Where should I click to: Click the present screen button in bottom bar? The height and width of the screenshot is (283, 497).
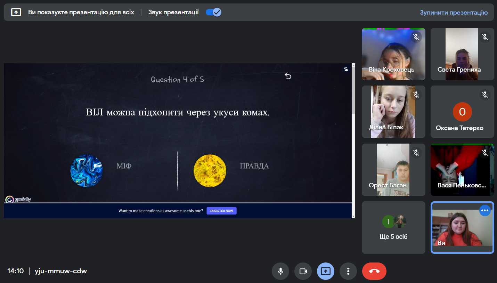point(326,271)
